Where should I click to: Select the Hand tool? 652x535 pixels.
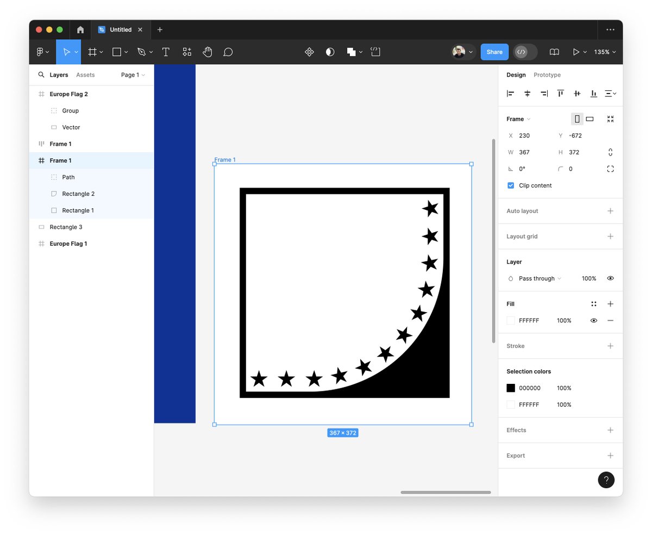pyautogui.click(x=208, y=52)
